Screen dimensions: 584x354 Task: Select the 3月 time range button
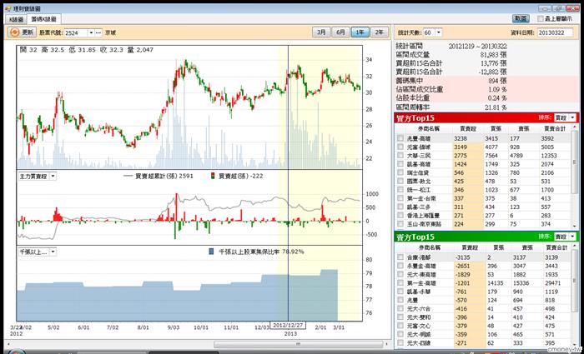[x=321, y=32]
